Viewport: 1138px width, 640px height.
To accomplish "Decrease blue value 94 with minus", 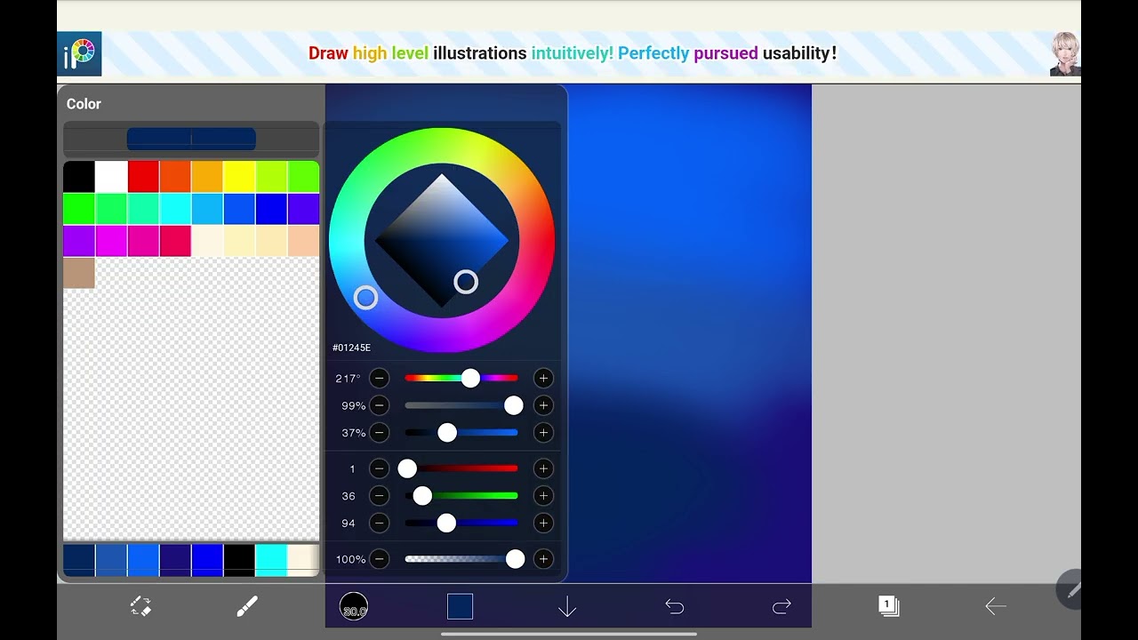I will pos(380,523).
